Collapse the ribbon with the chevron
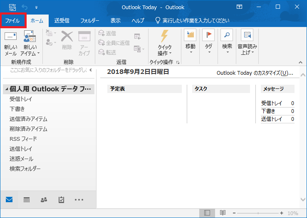This screenshot has width=307, height=218. [300, 63]
